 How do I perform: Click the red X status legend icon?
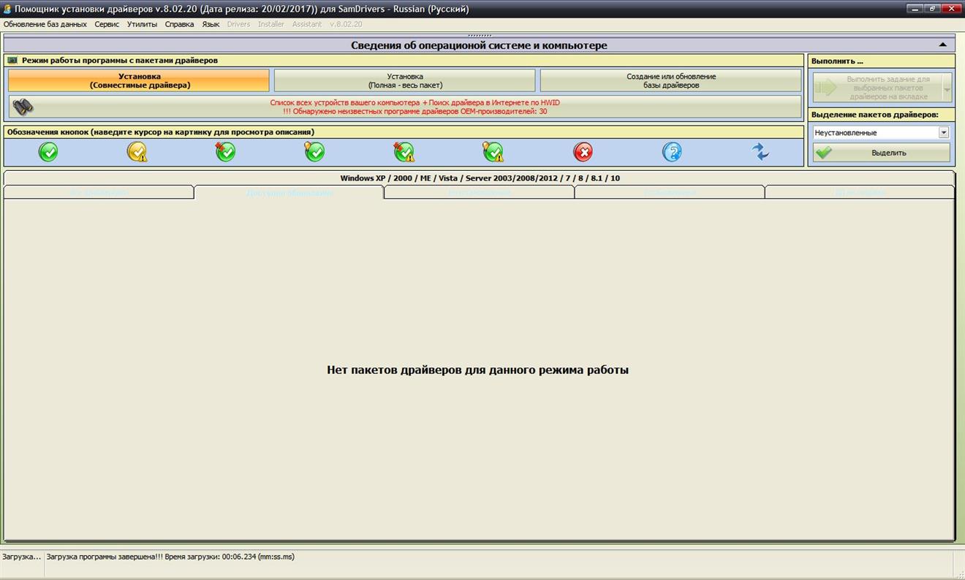pos(583,152)
